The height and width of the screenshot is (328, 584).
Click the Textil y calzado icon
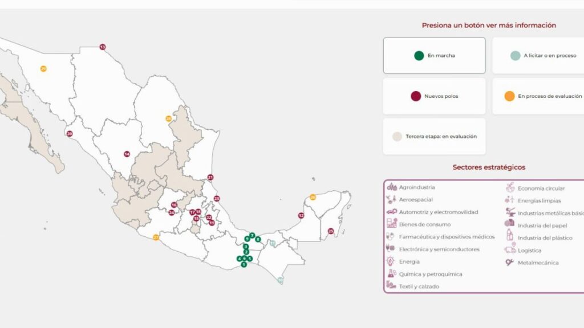click(391, 285)
